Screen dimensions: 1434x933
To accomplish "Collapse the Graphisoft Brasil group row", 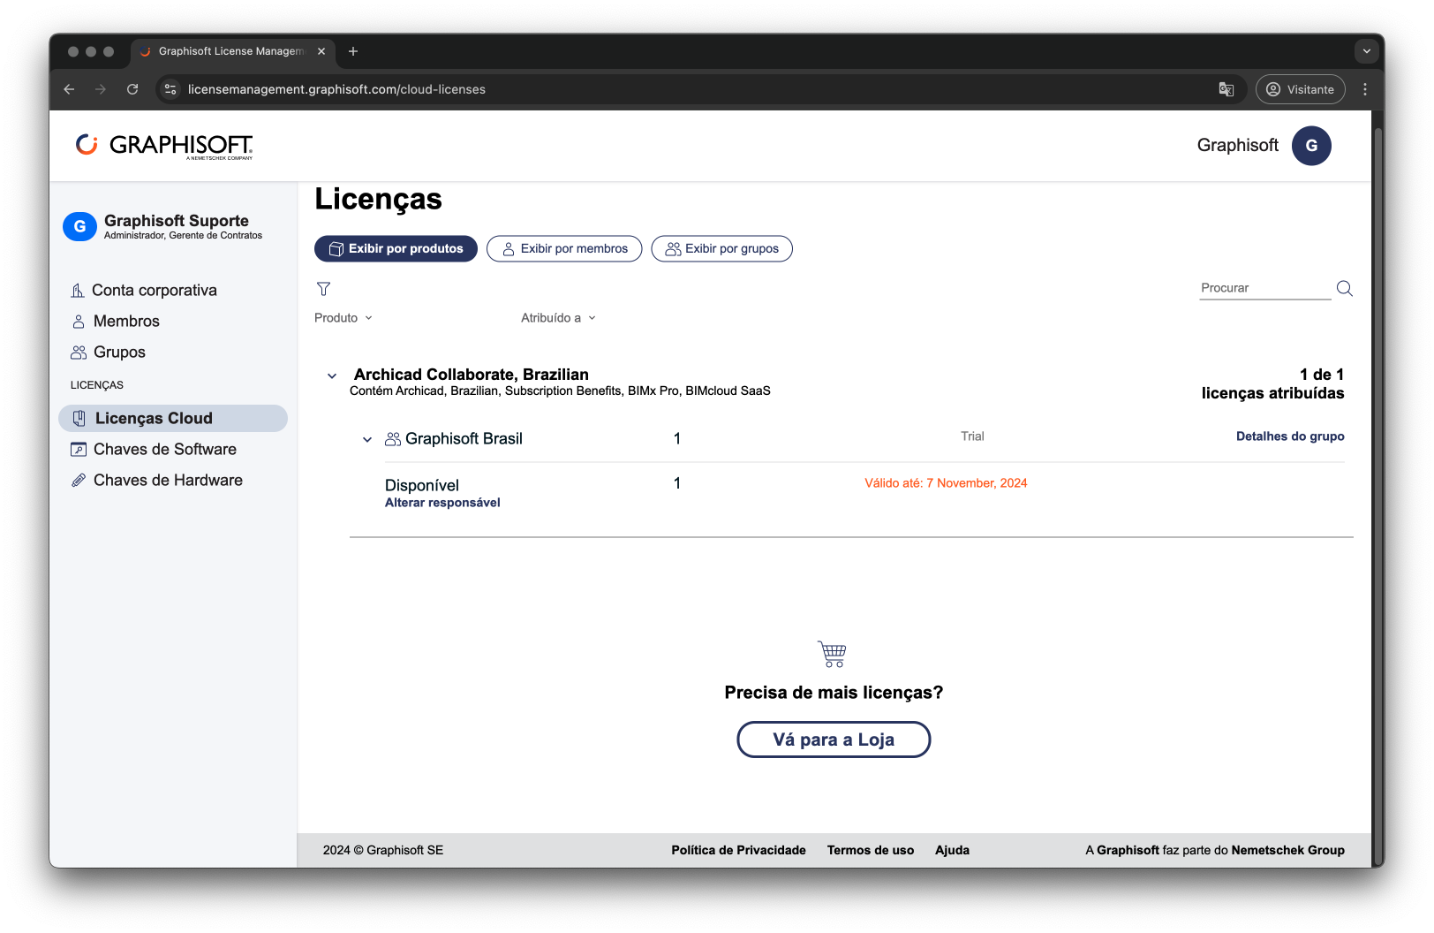I will pos(367,439).
